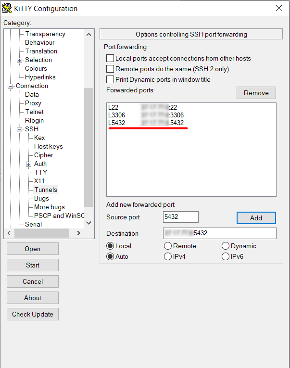Open the Serial category

click(33, 225)
